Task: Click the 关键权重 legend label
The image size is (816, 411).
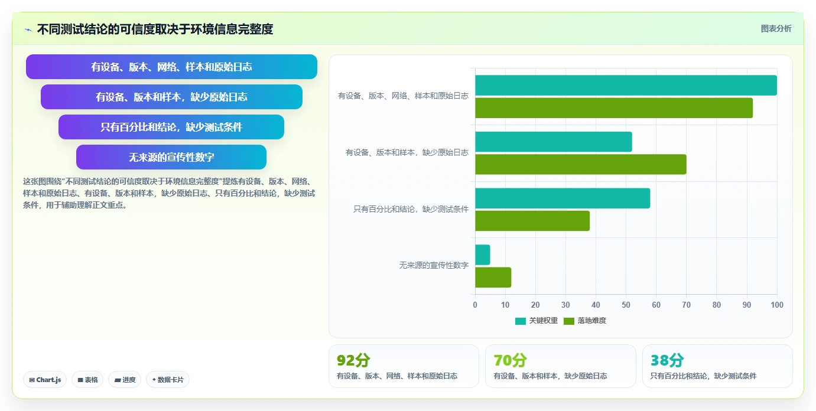Action: click(543, 321)
